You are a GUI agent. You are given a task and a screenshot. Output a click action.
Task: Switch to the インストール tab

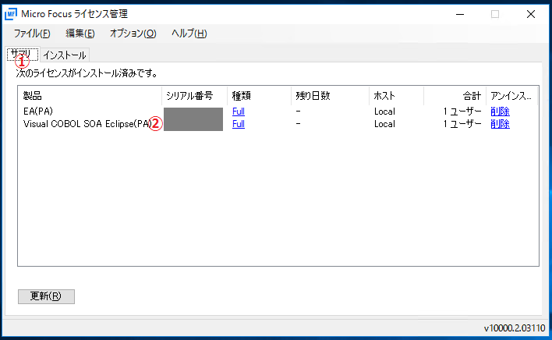click(65, 55)
